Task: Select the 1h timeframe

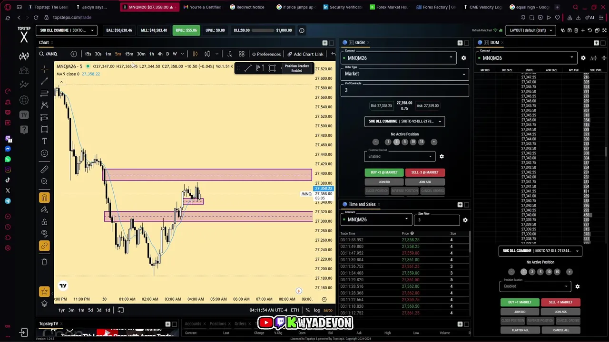Action: pos(151,54)
